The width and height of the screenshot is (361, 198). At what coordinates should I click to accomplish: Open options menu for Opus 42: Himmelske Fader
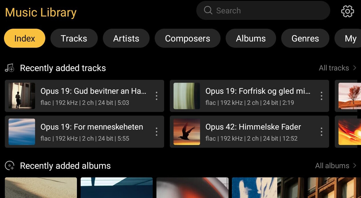click(321, 132)
